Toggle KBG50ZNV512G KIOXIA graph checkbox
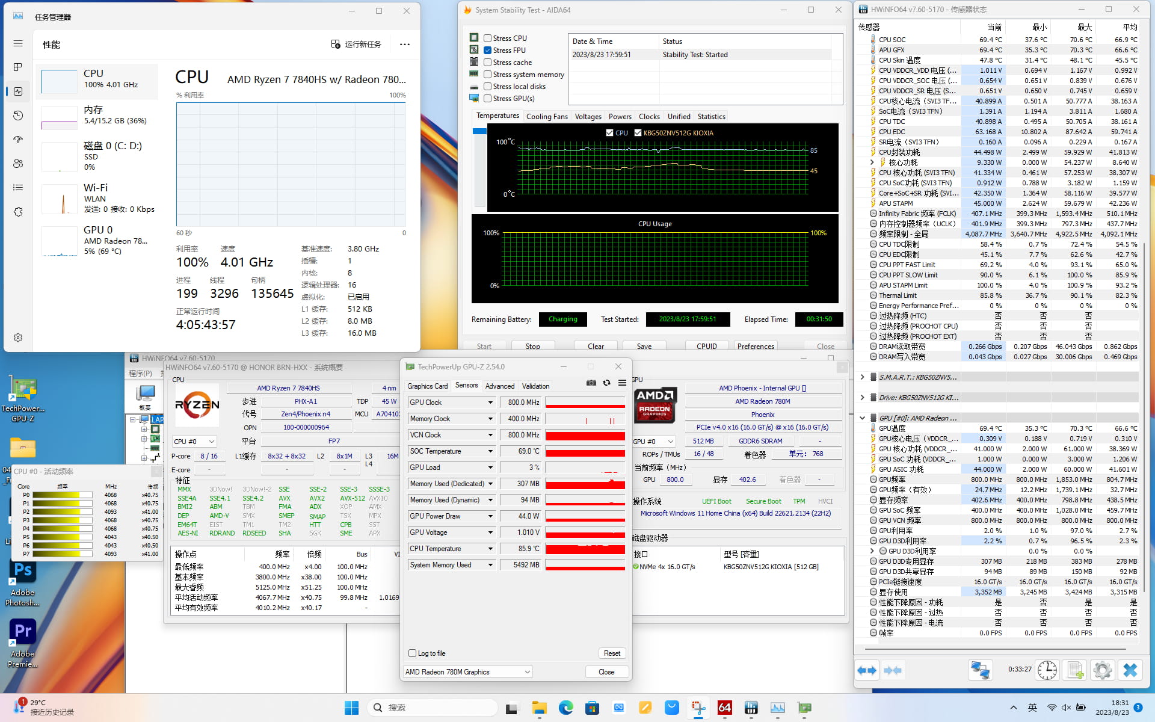 pos(638,133)
